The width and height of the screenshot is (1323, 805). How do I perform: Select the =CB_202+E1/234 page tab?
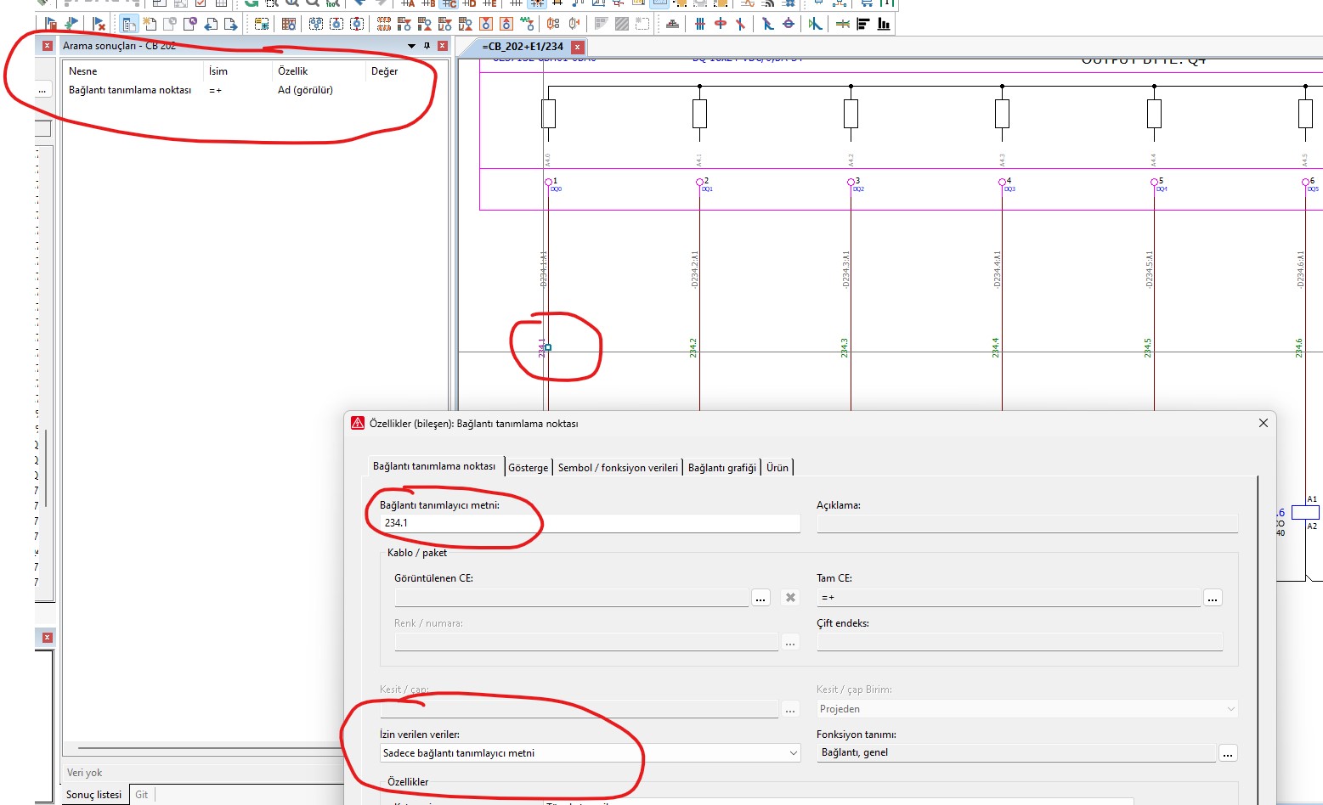[522, 47]
